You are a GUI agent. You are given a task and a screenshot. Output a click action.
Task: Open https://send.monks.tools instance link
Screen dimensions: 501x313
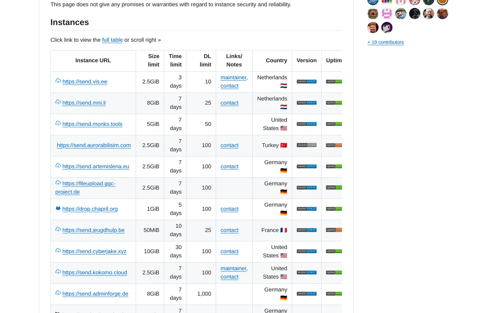pyautogui.click(x=93, y=124)
